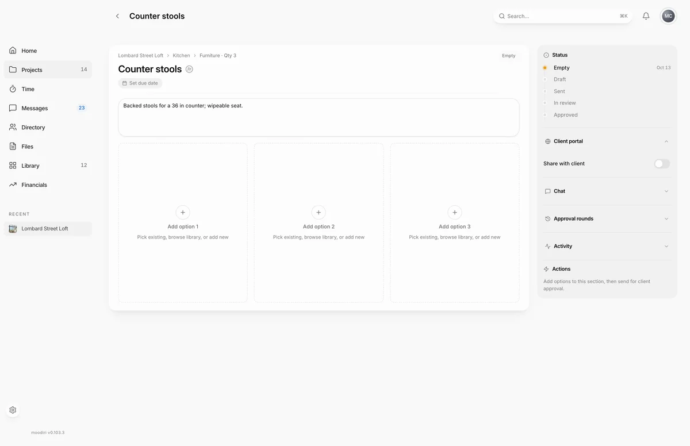
Task: Enable the Share with client toggle
Action: coord(662,164)
